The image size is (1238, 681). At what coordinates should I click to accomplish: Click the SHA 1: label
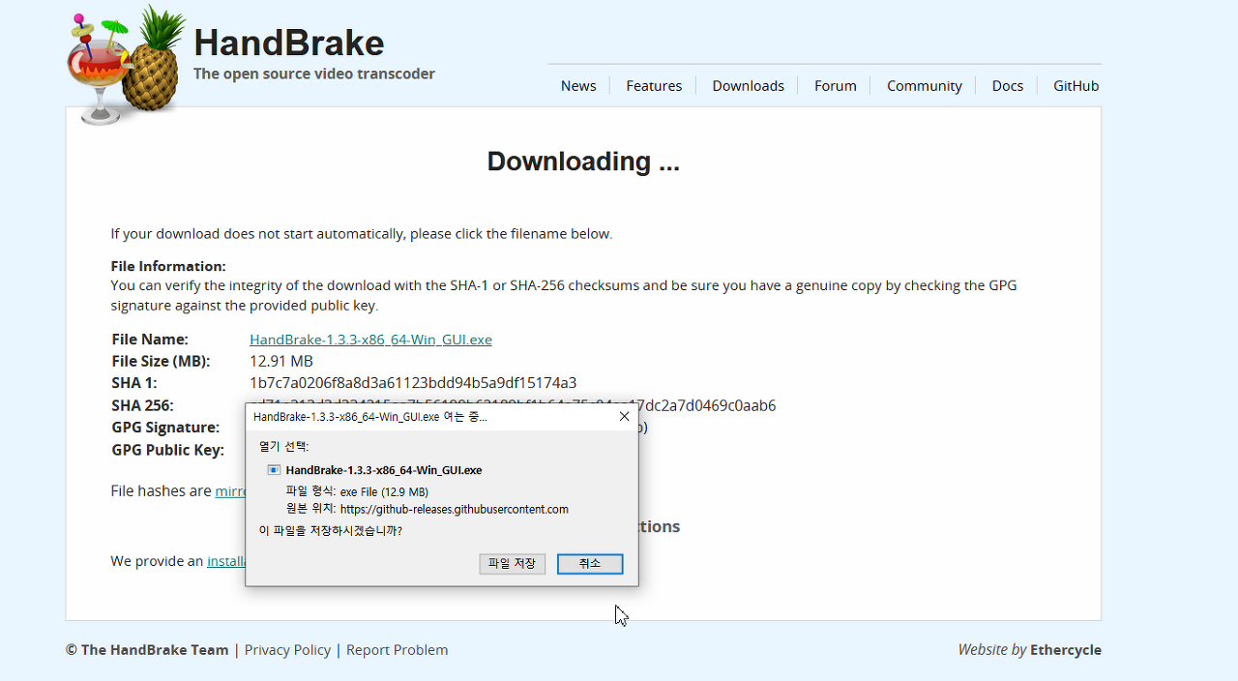133,383
